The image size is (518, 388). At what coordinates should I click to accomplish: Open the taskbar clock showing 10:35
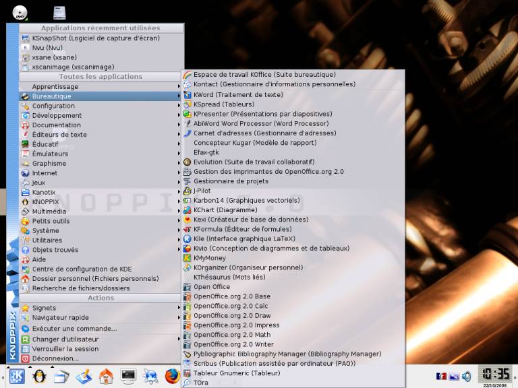(x=496, y=374)
